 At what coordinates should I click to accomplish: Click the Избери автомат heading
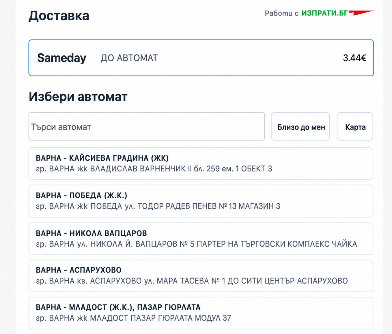(78, 97)
